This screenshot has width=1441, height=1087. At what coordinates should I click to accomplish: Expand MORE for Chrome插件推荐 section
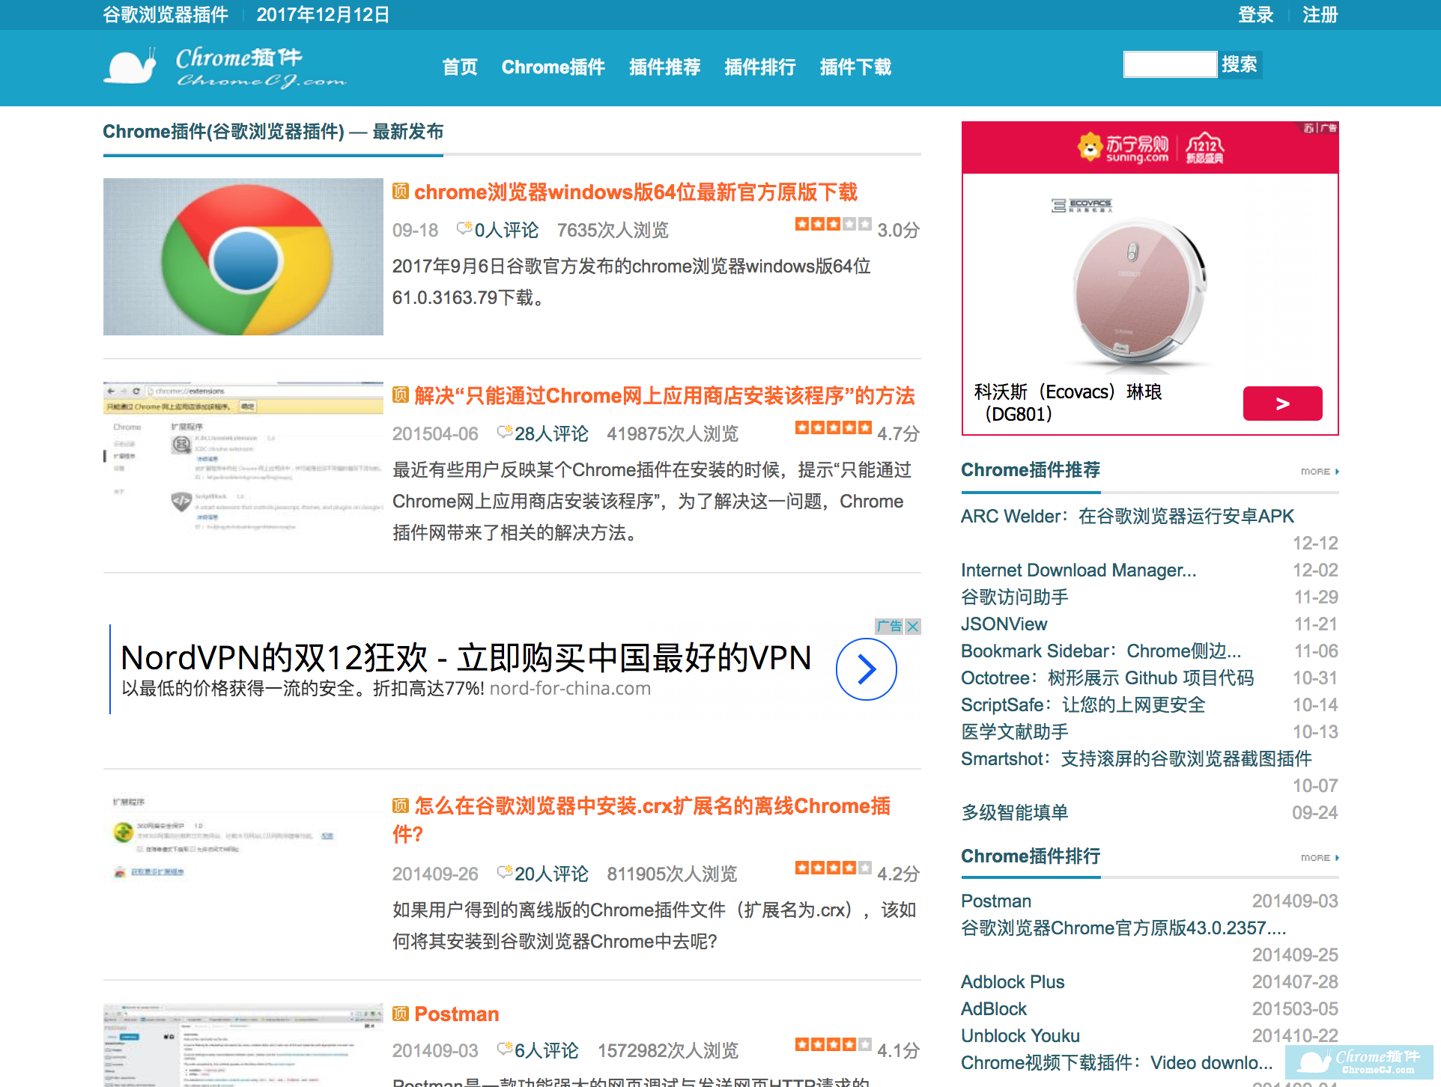[1320, 472]
